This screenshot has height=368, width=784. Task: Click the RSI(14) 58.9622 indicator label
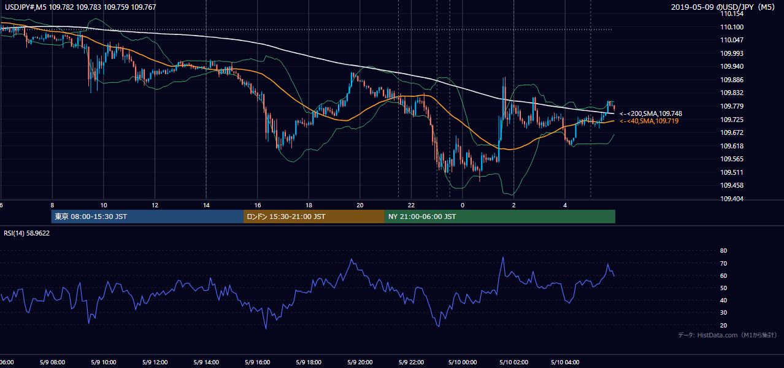pos(27,233)
